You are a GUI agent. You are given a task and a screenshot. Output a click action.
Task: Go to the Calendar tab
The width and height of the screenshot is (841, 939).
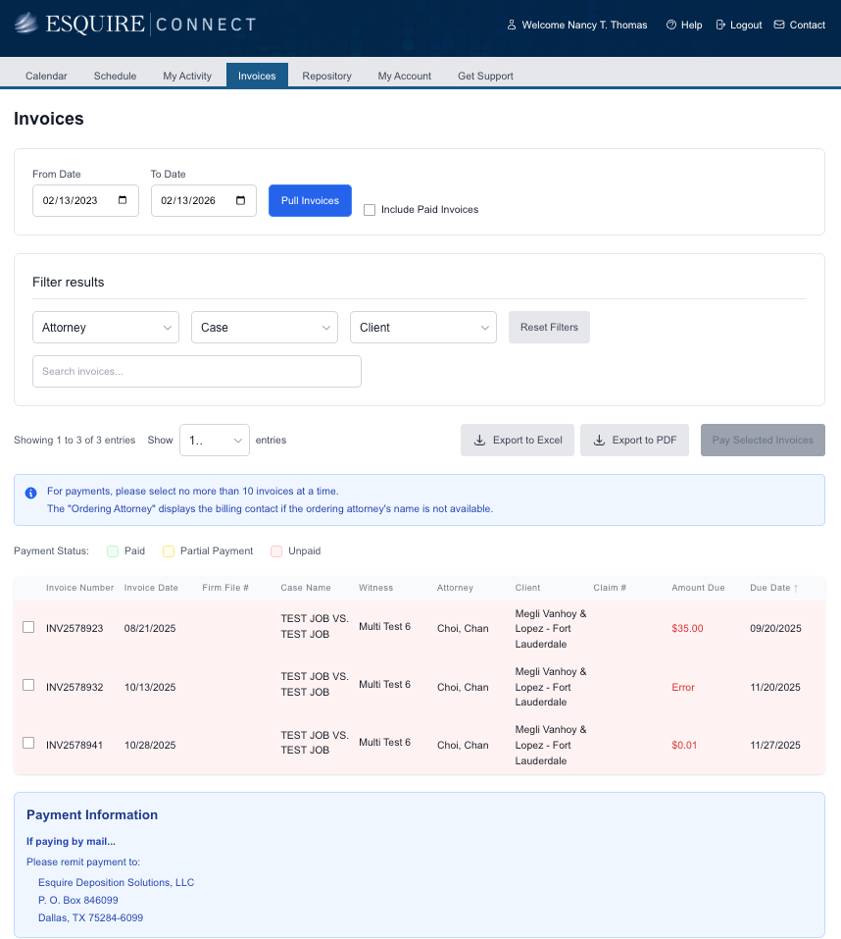(46, 77)
